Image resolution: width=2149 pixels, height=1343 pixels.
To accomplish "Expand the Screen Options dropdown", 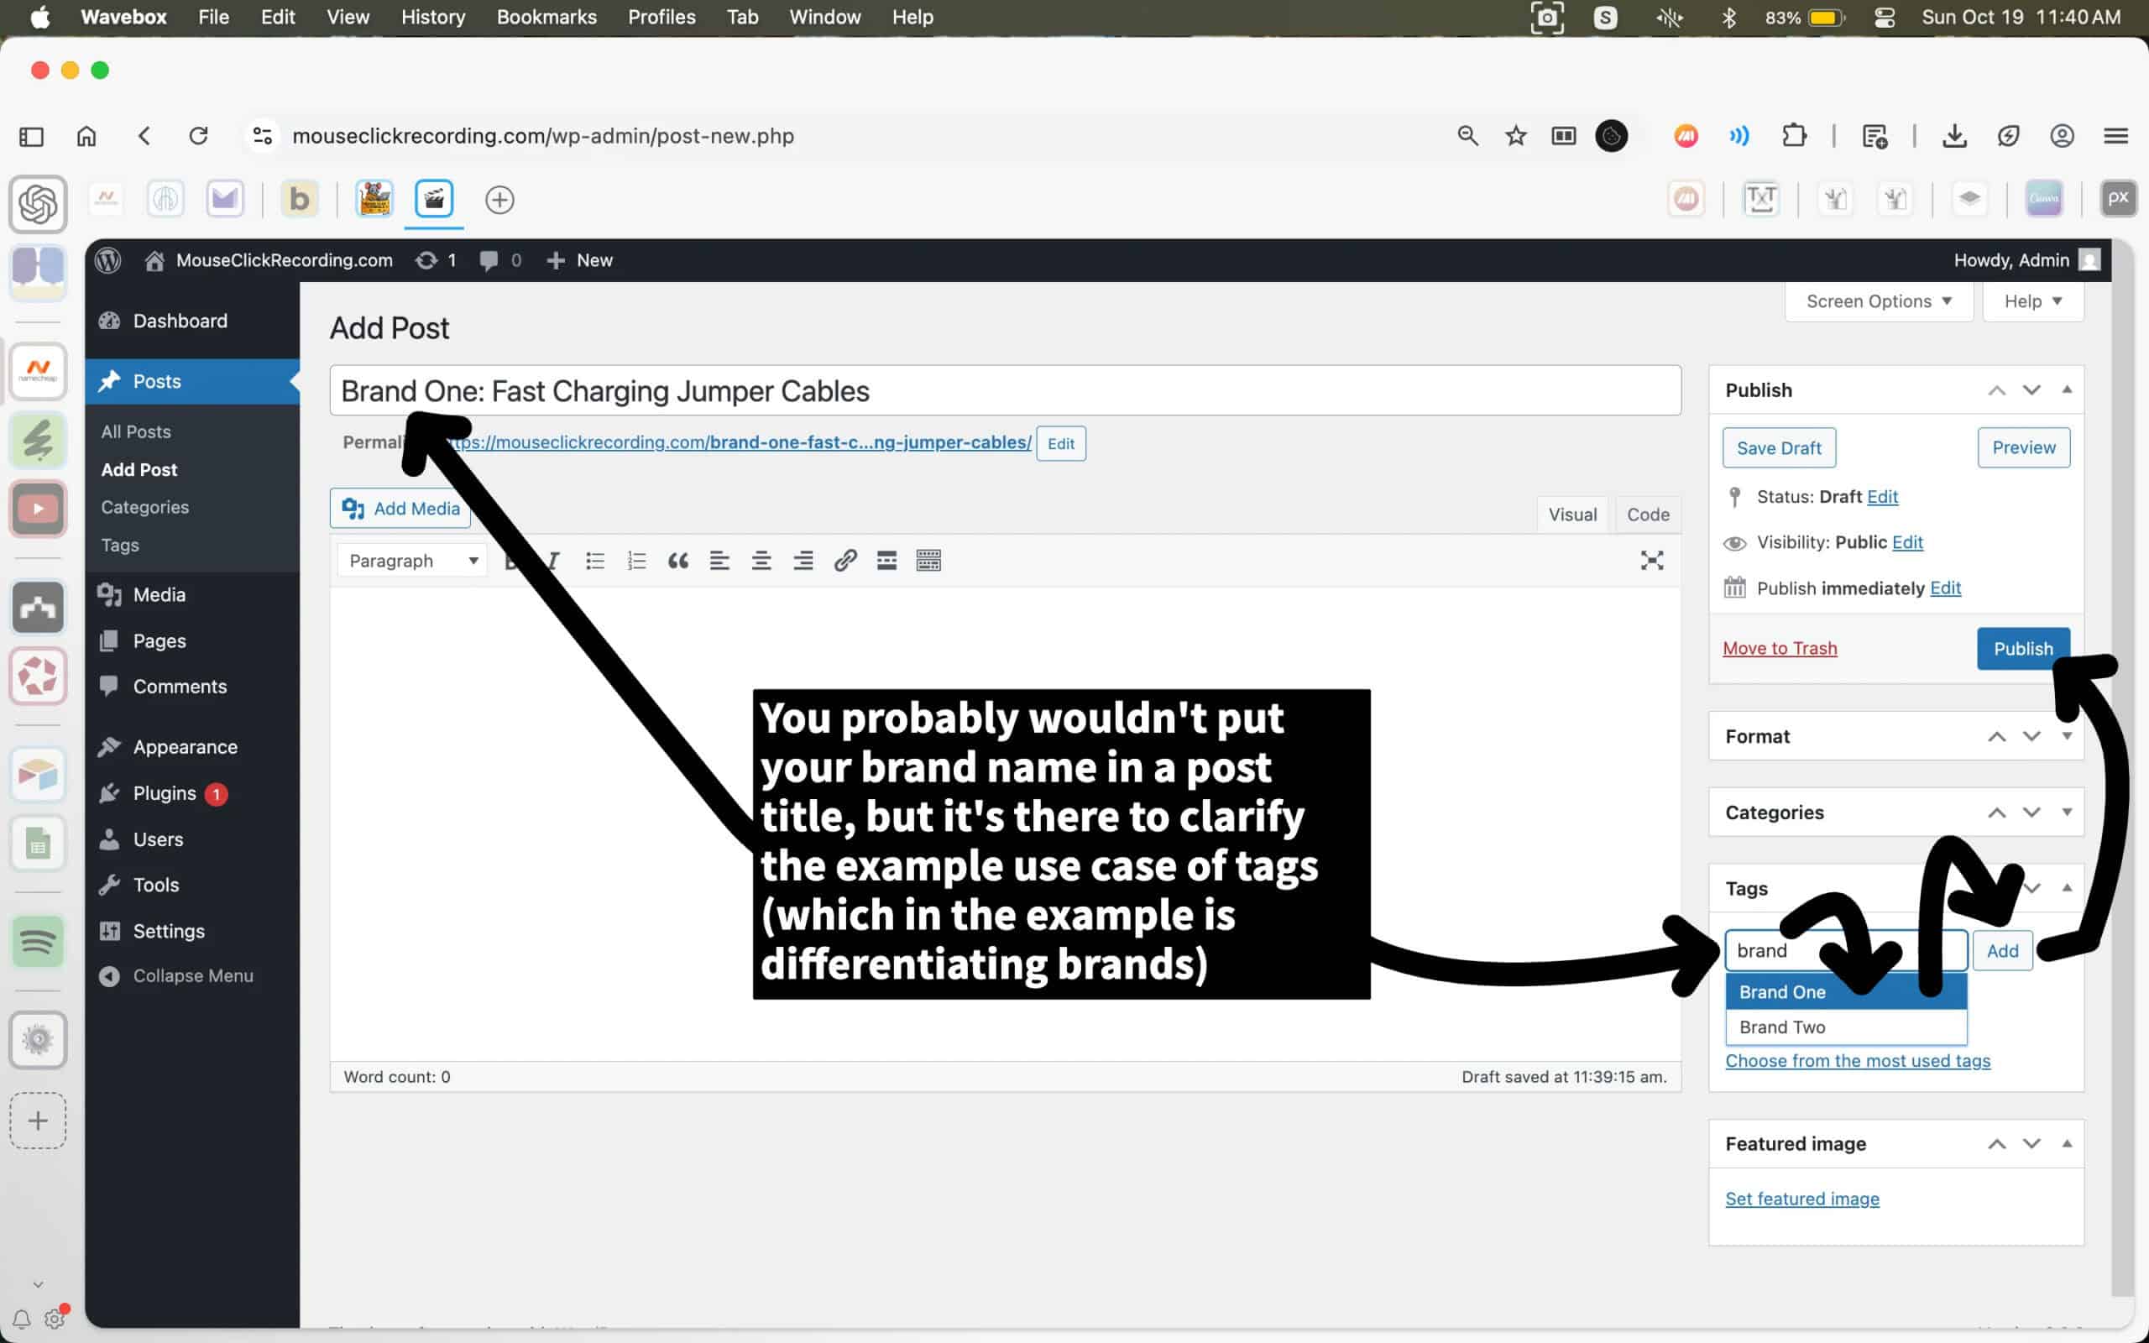I will (1878, 301).
